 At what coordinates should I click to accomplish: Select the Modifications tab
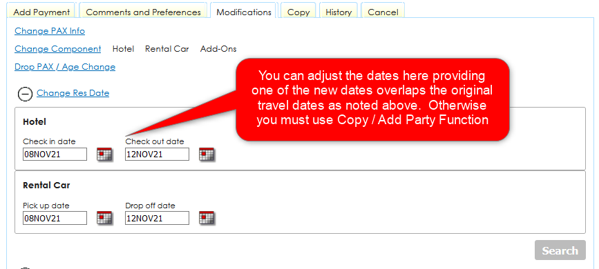pos(244,12)
